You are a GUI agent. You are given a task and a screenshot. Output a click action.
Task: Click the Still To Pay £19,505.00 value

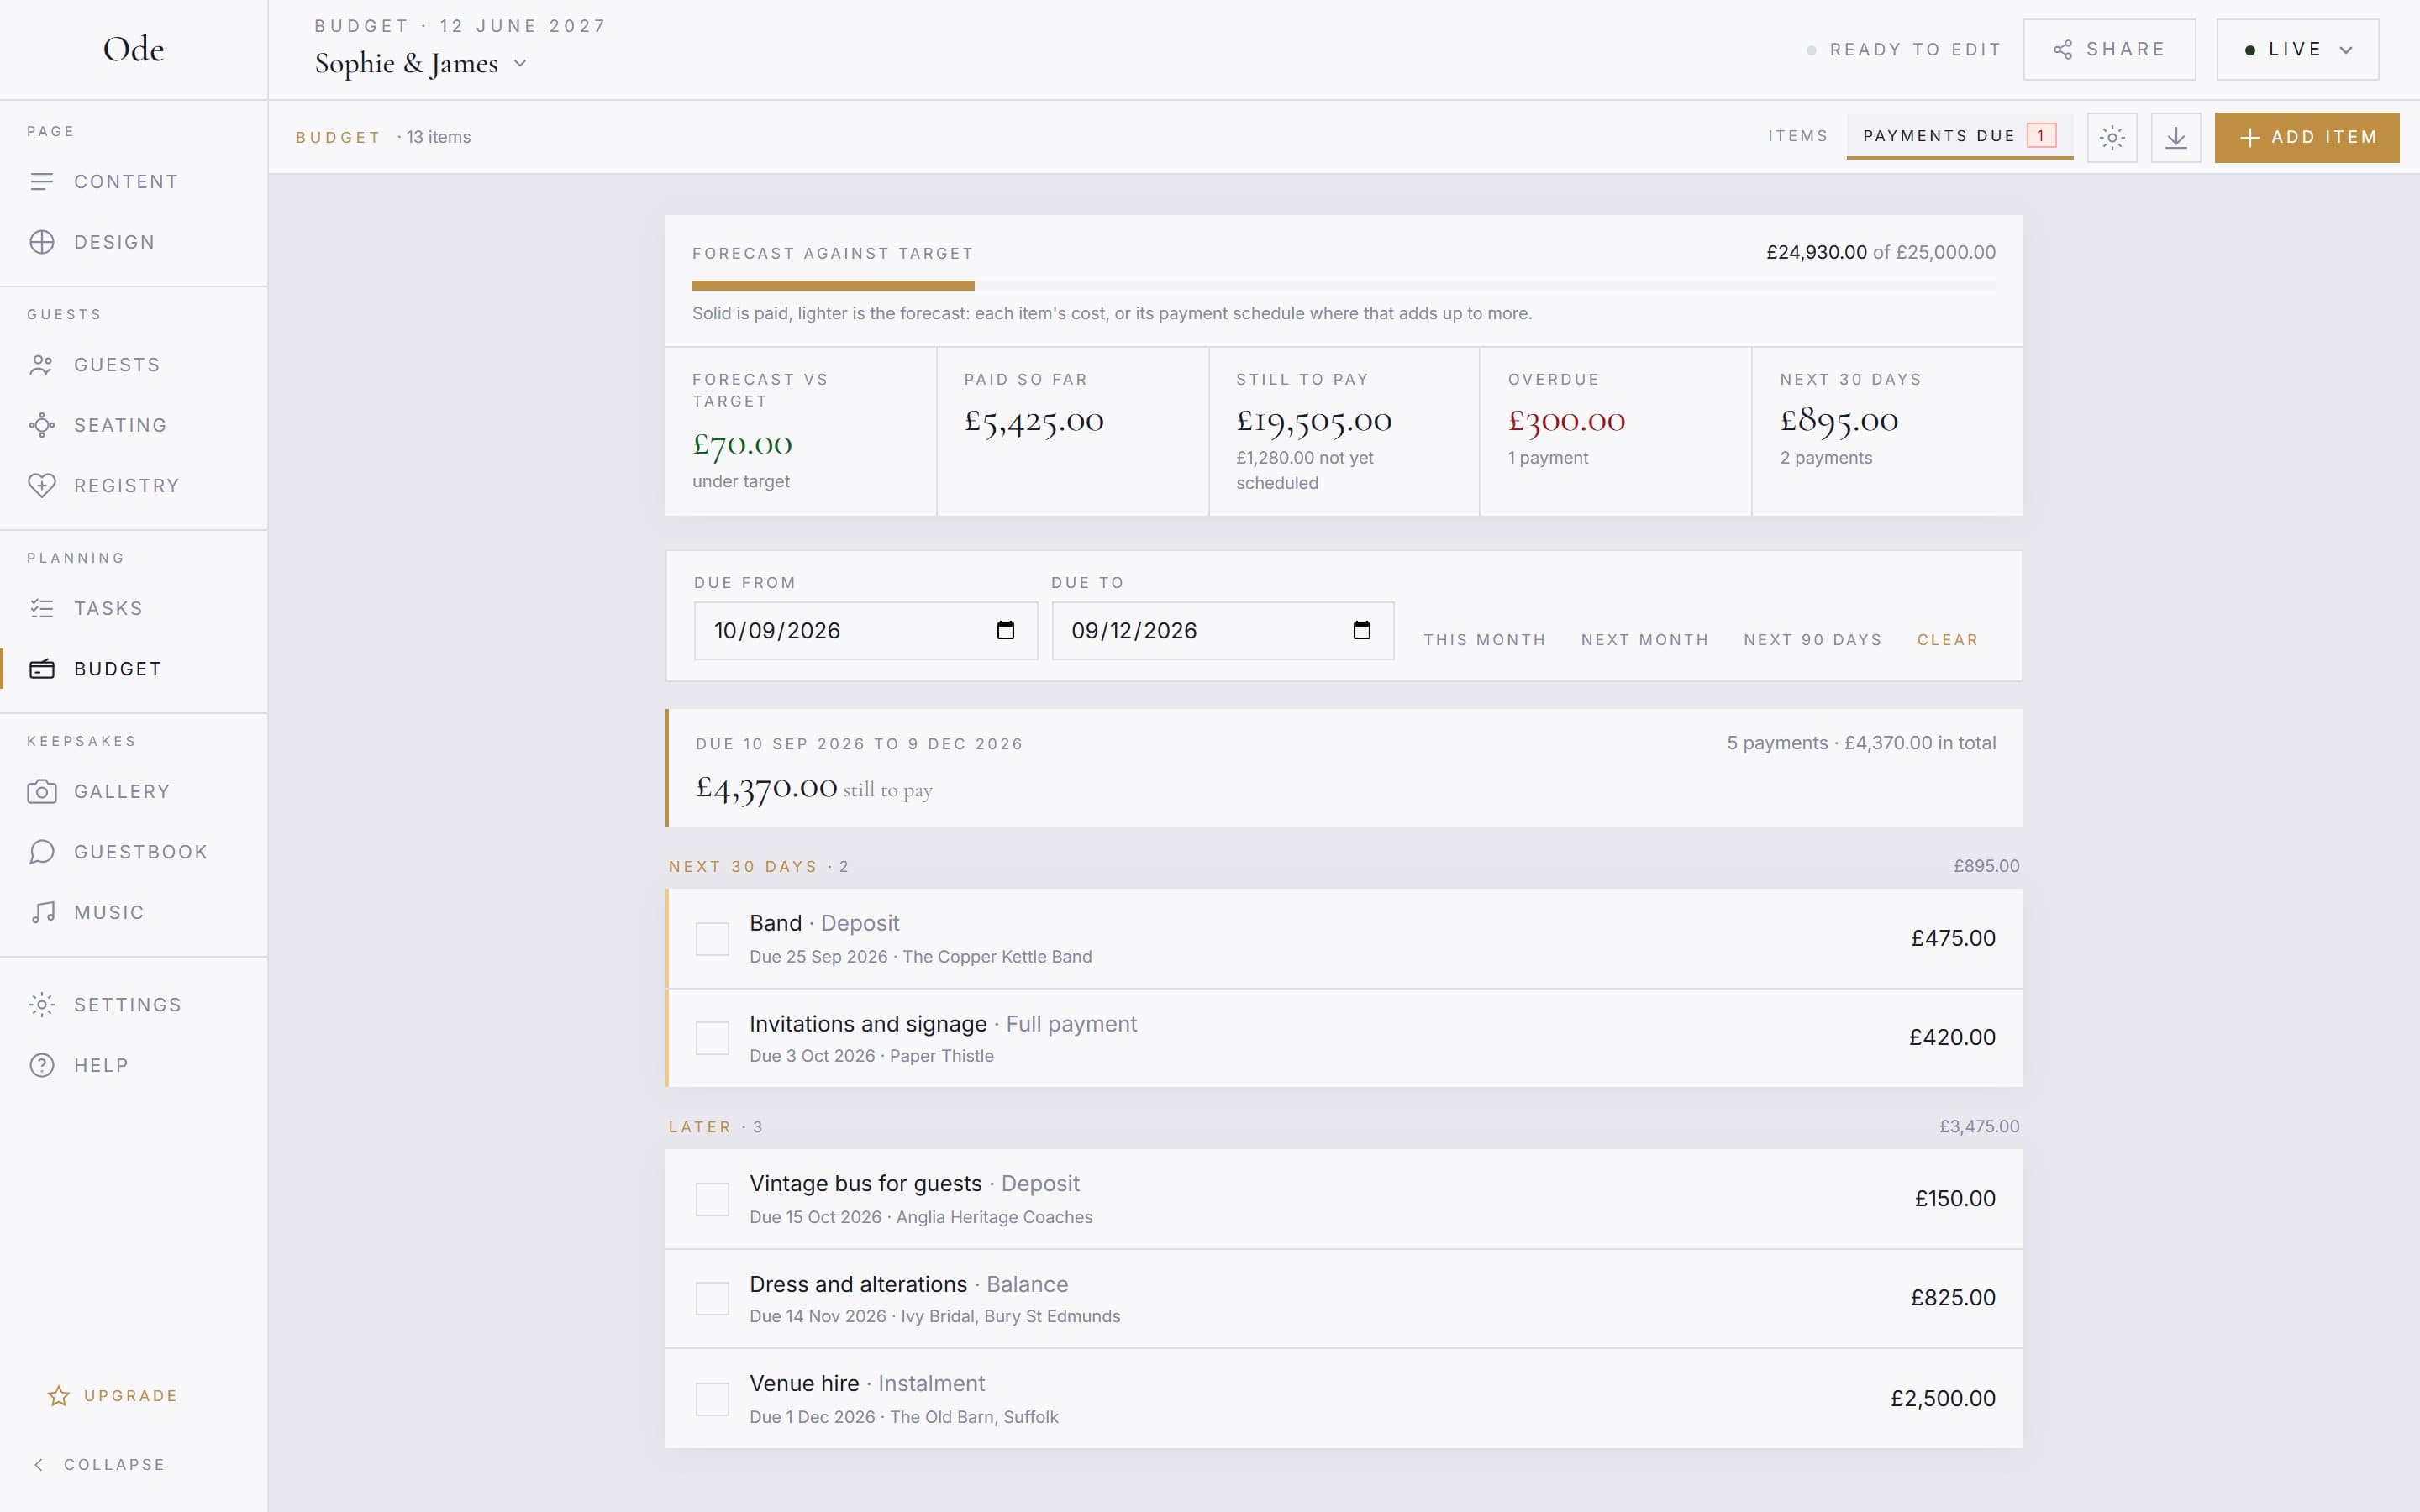1314,421
